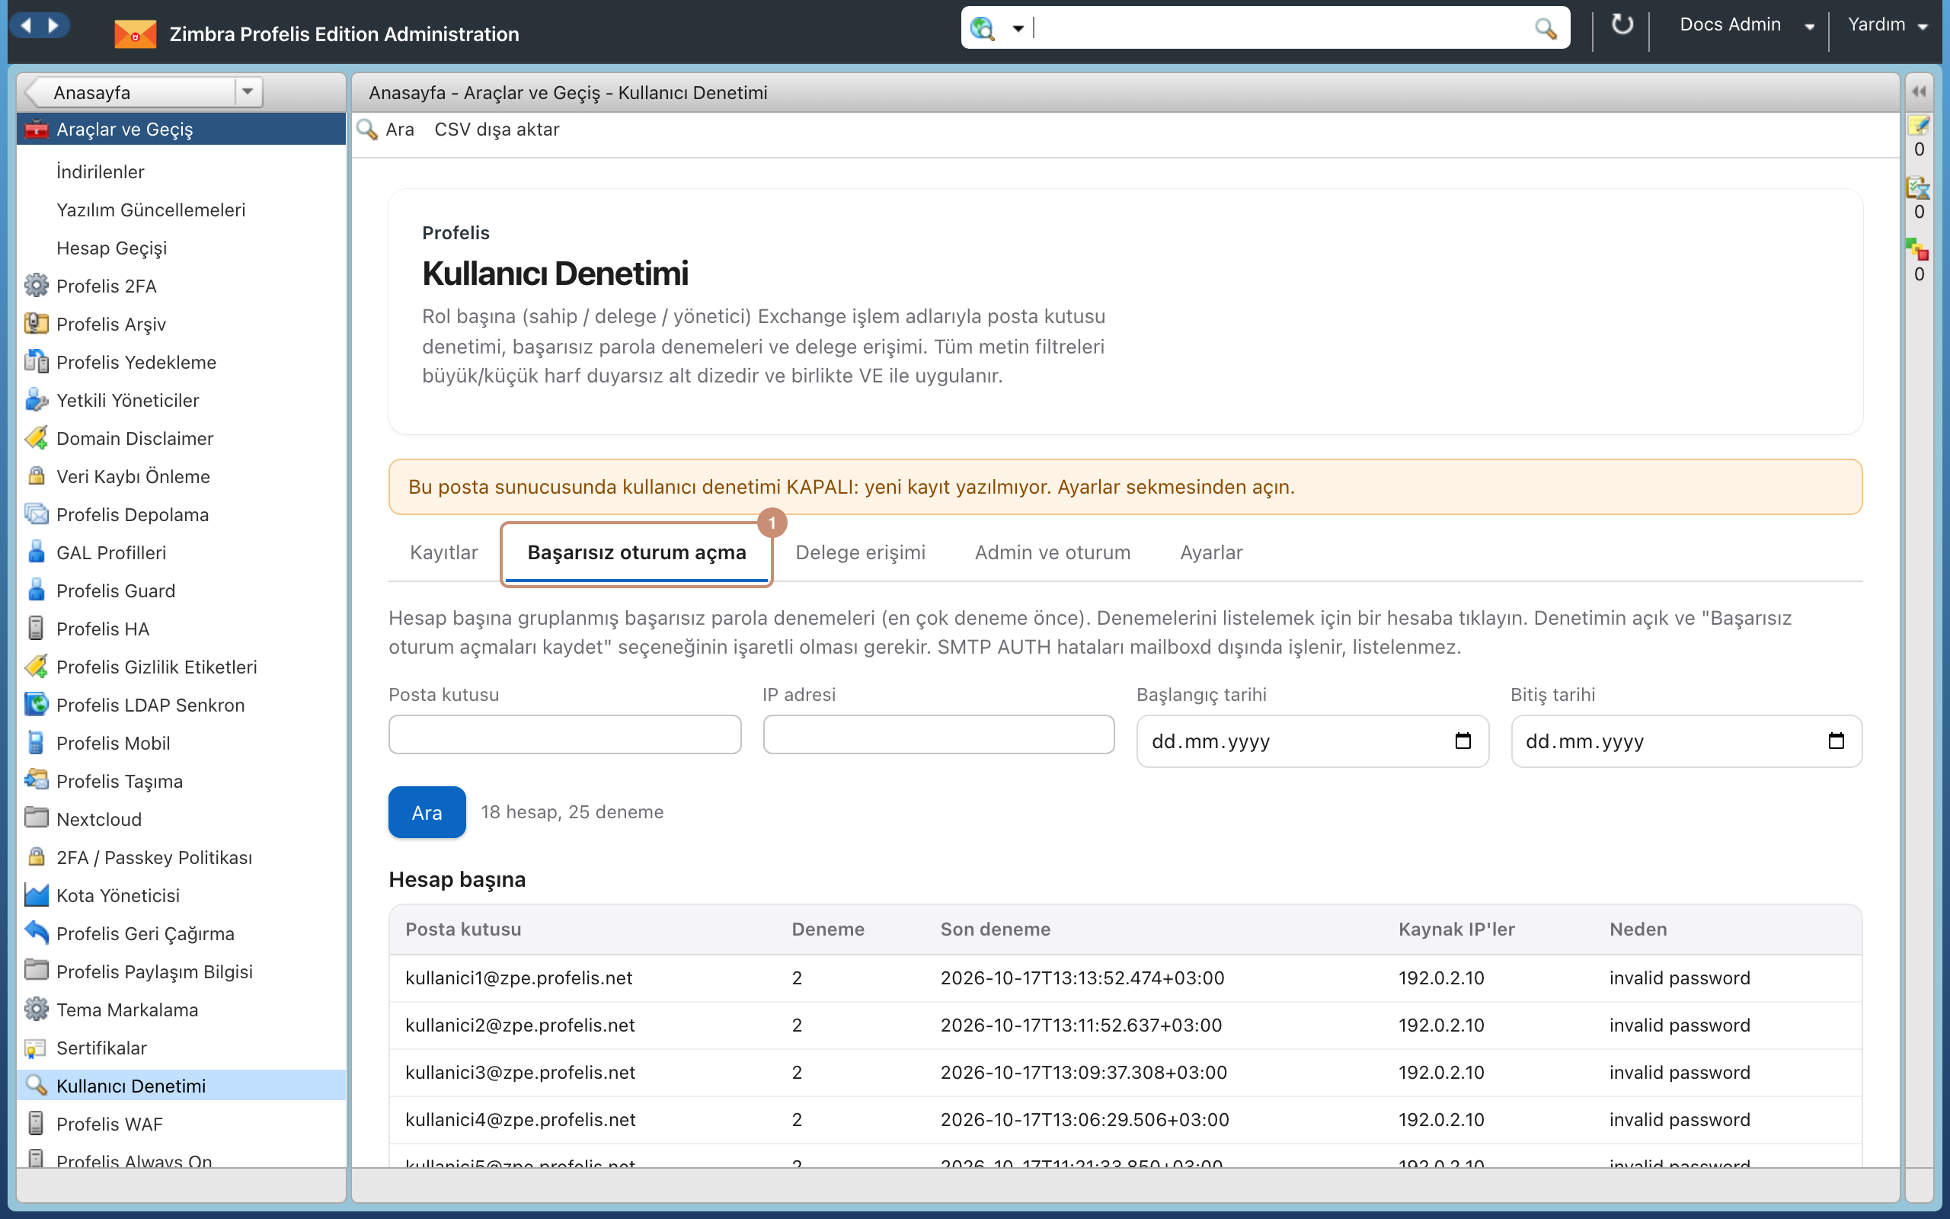
Task: Click the top note status icon in right panel
Action: 1919,126
